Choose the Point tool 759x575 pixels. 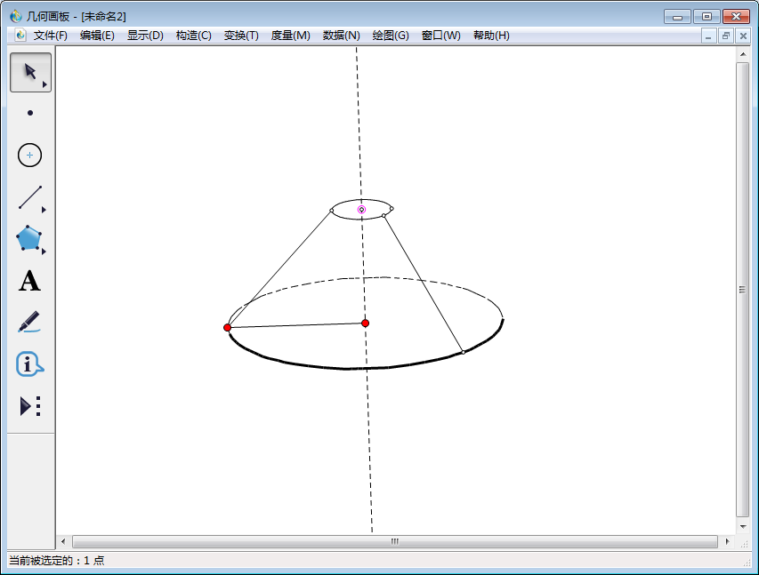point(30,113)
